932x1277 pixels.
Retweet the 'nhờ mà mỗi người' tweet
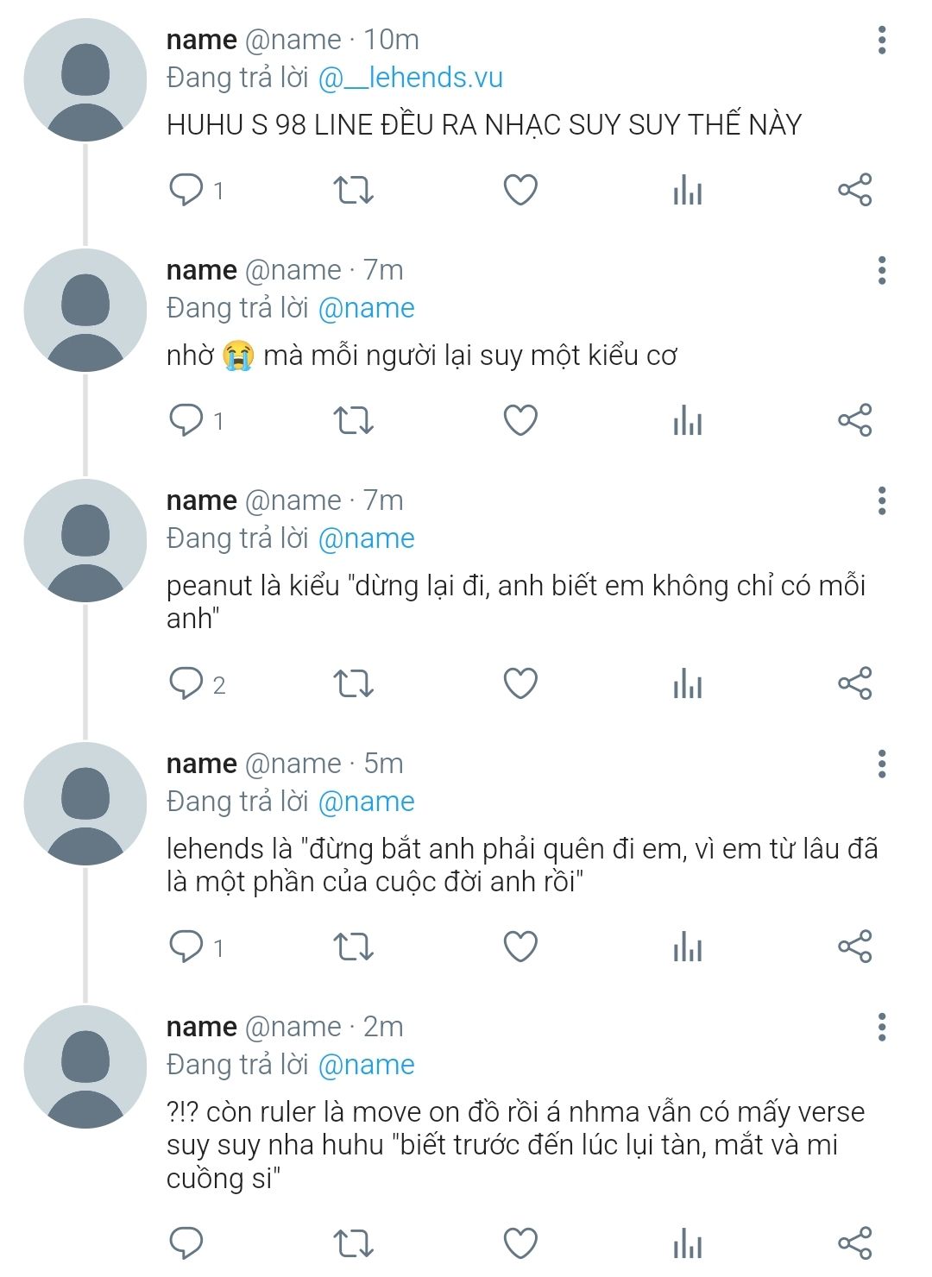(x=353, y=420)
